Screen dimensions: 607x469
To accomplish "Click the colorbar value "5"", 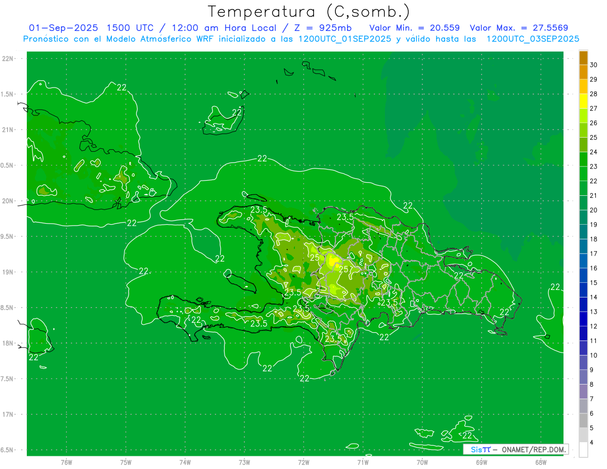I will pyautogui.click(x=591, y=428).
